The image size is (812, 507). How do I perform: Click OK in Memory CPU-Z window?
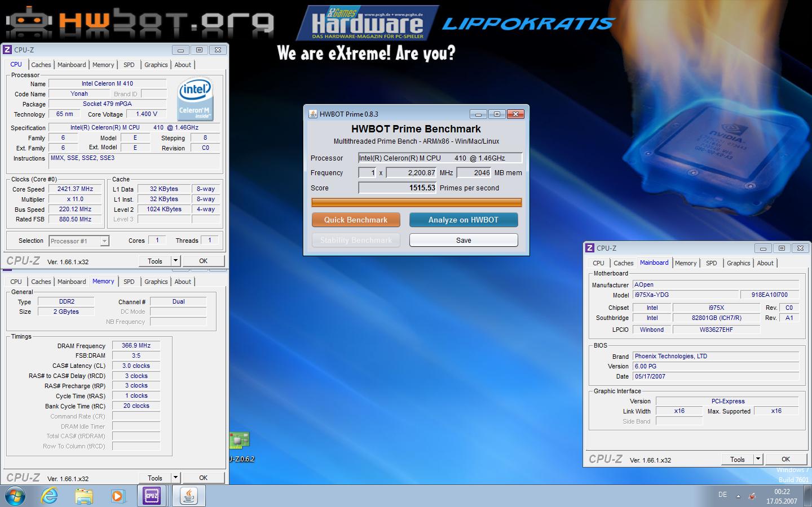tap(204, 478)
